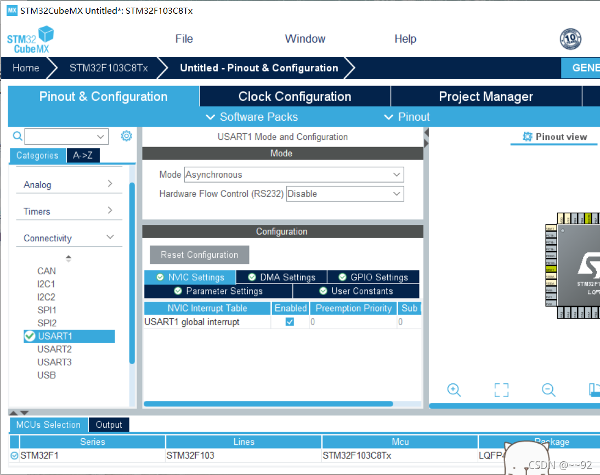Expand the Software Packs menu
This screenshot has height=475, width=600.
[x=252, y=117]
